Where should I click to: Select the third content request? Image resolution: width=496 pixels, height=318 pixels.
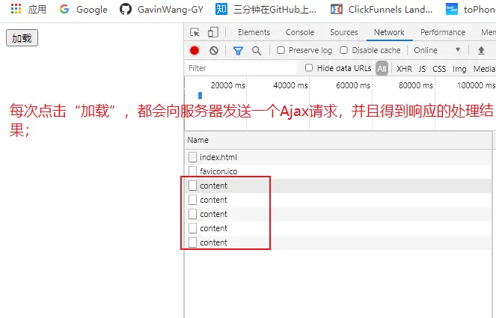click(x=338, y=214)
